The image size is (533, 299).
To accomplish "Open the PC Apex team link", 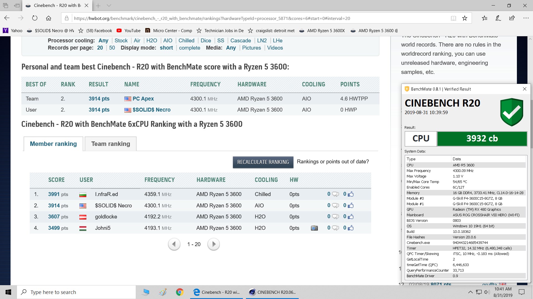I will pyautogui.click(x=143, y=99).
